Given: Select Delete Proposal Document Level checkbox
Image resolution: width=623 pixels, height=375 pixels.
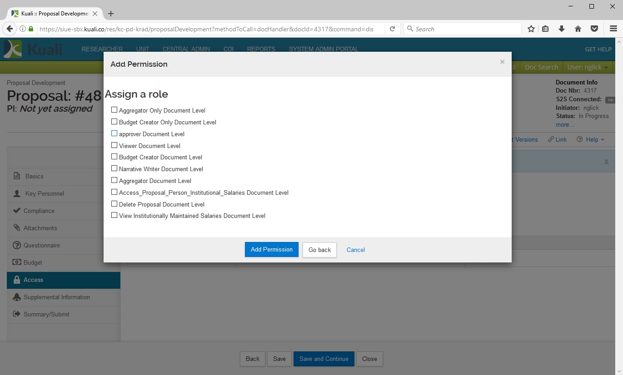Looking at the screenshot, I should [x=114, y=204].
